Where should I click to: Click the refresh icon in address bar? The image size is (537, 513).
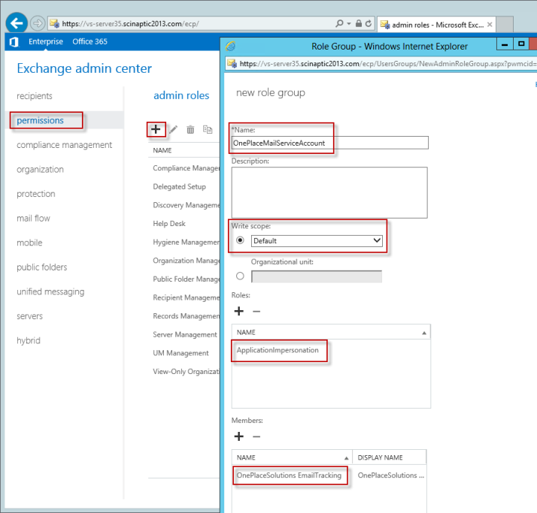tap(369, 23)
